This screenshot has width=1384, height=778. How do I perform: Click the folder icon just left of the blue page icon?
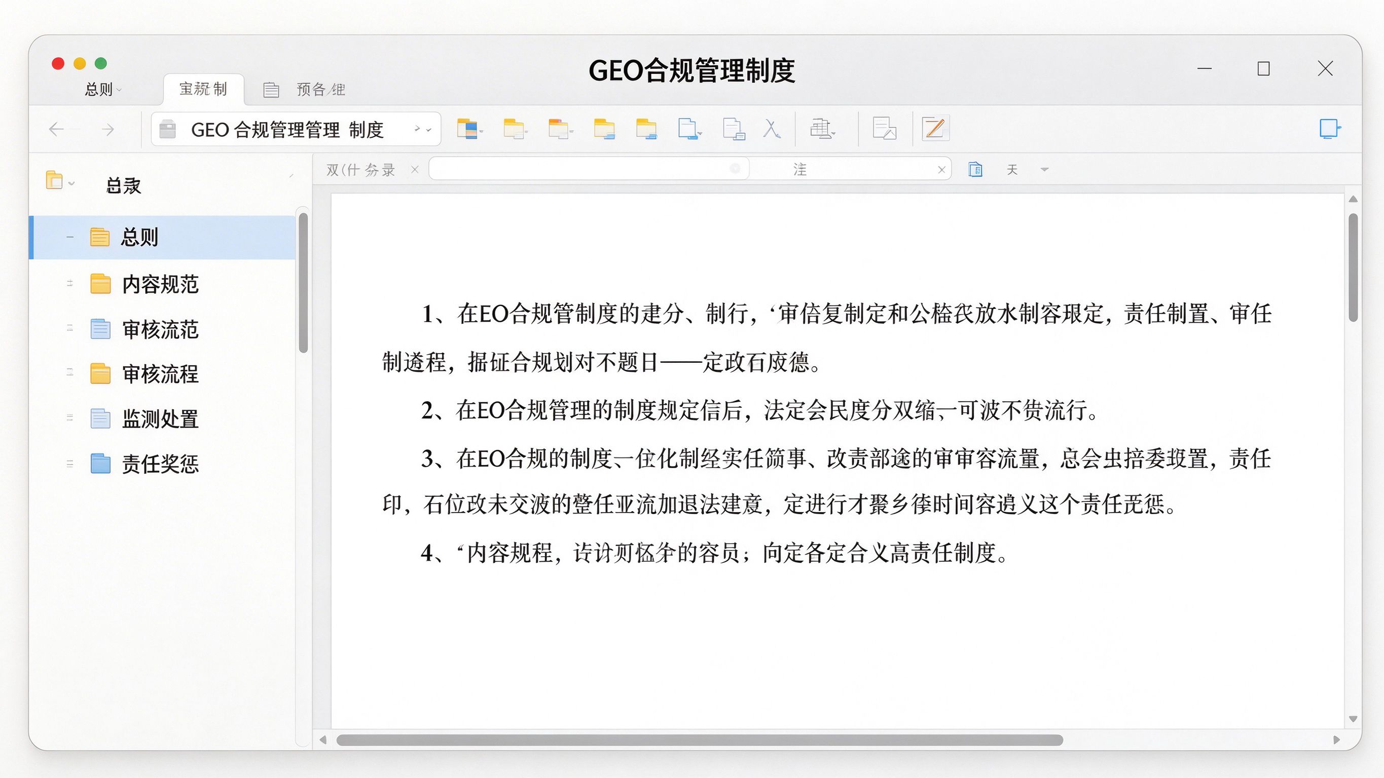[x=646, y=129]
